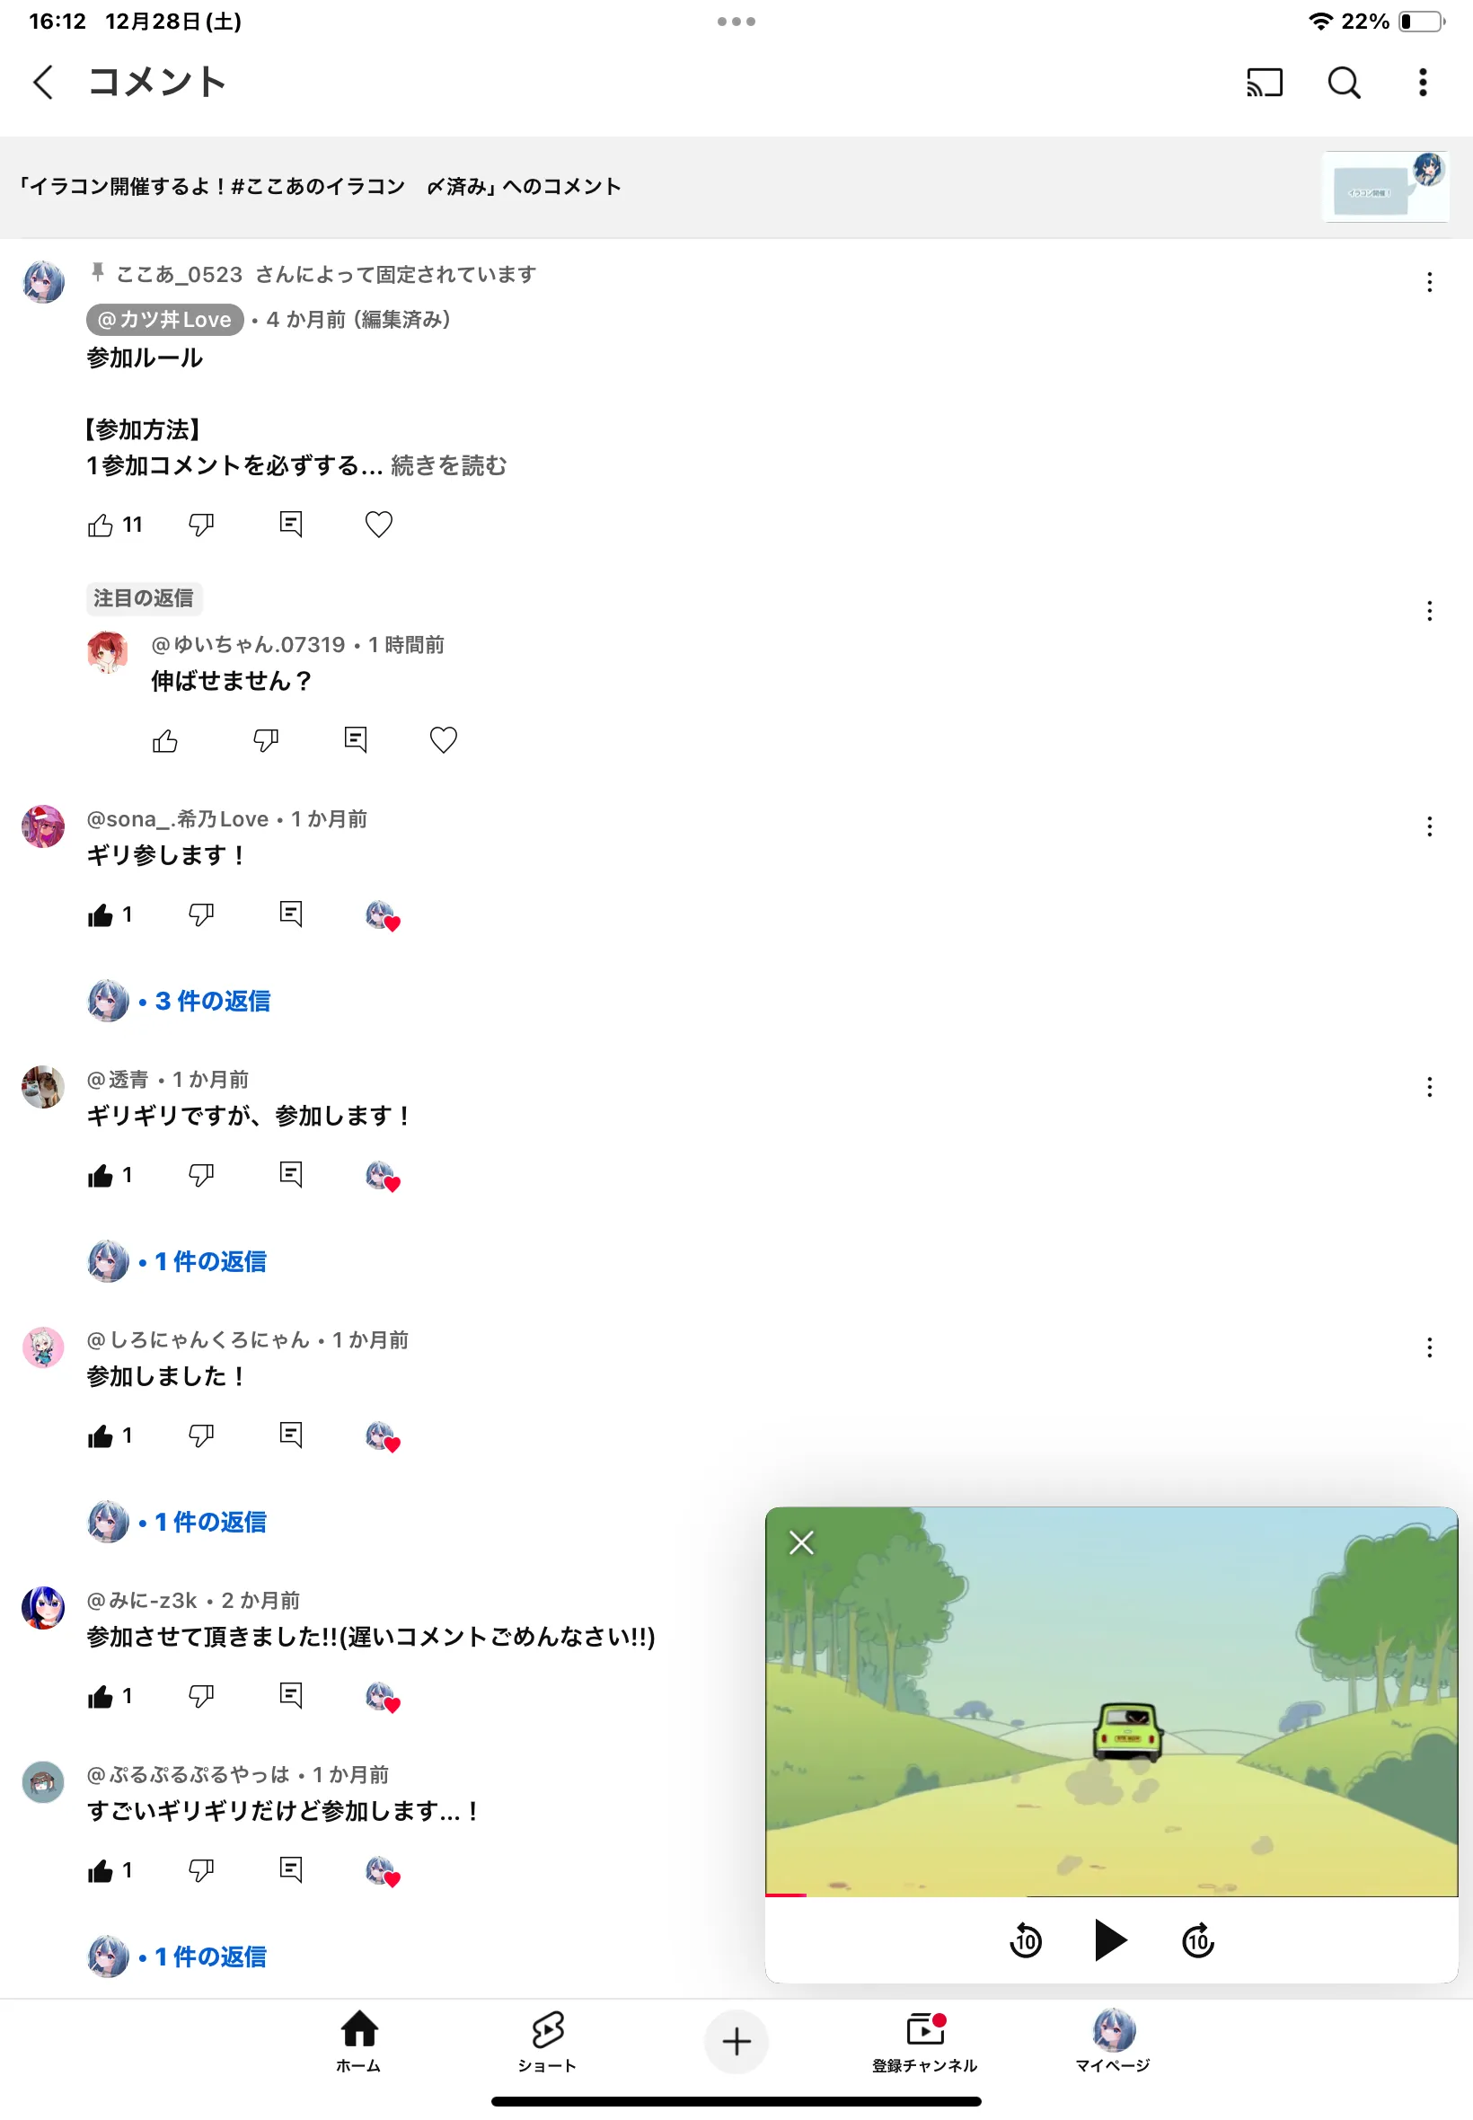
Task: Toggle heart on ゆいちゃん.07319 reply
Action: point(443,740)
